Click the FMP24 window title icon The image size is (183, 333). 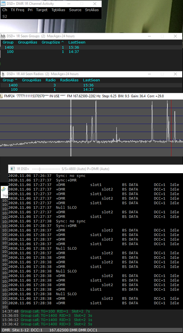tap(2, 96)
